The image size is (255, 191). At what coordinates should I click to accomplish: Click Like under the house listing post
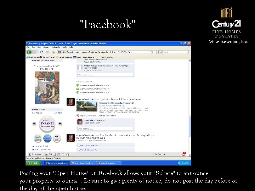tap(108, 116)
